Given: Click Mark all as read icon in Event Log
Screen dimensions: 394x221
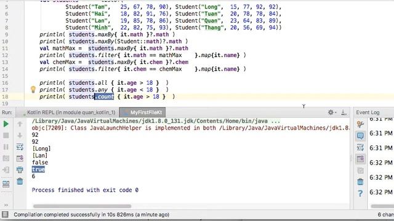Looking at the screenshot, I should (360, 171).
